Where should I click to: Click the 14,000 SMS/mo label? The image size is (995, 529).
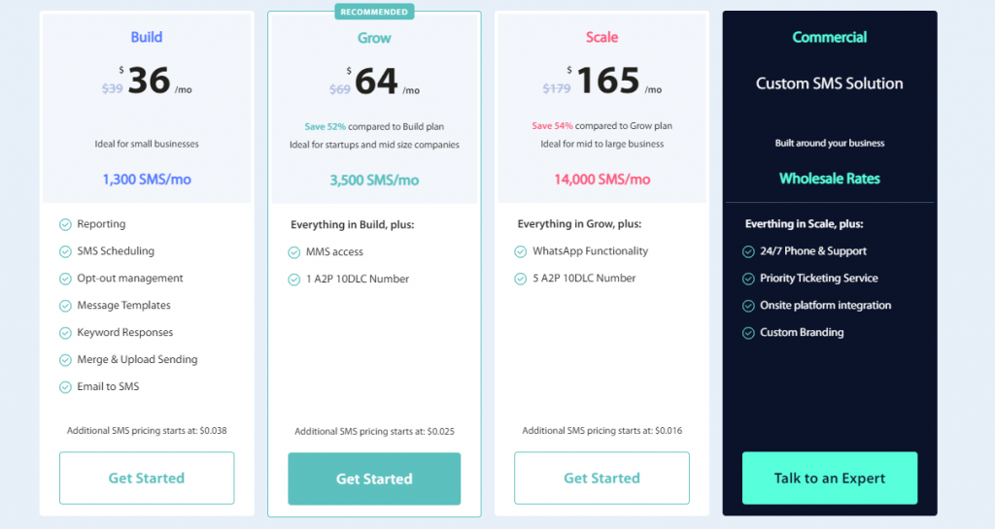click(x=601, y=180)
